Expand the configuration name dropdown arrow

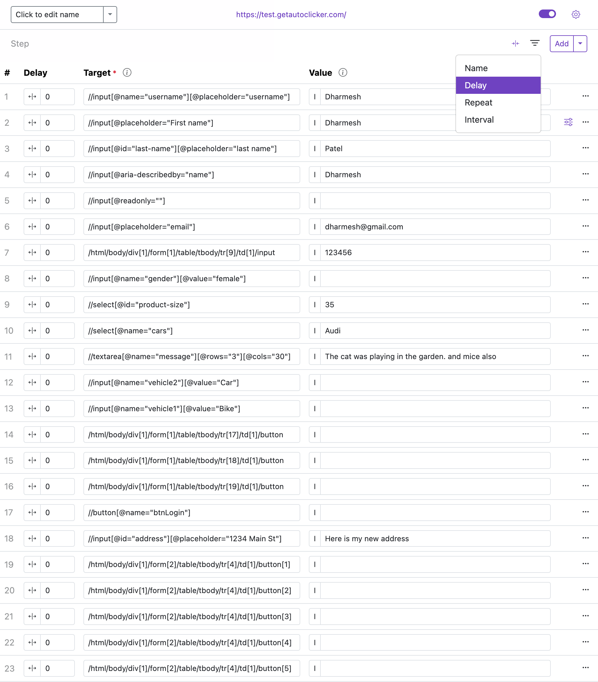tap(110, 14)
